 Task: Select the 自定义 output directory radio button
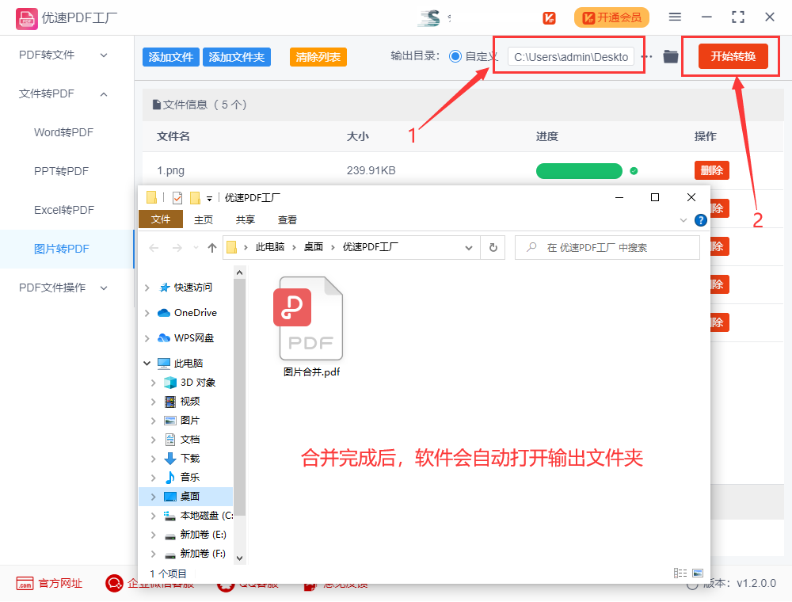tap(455, 56)
